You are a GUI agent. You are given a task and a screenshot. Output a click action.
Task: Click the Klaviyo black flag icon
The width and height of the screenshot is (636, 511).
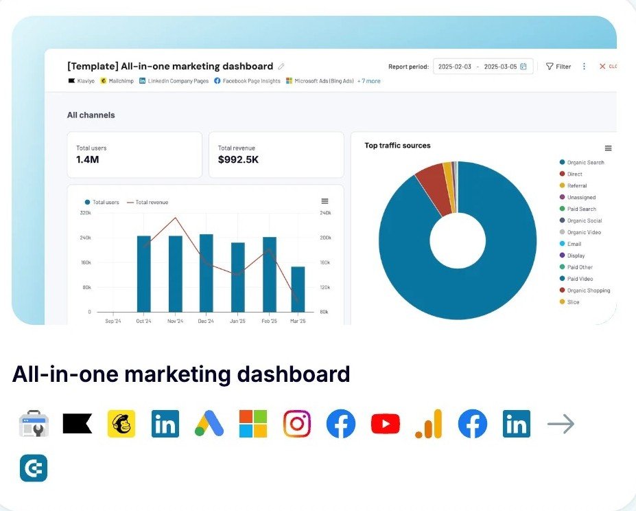77,424
